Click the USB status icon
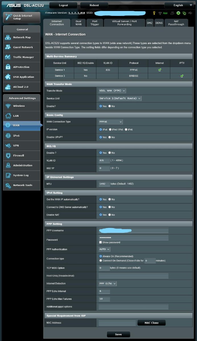The width and height of the screenshot is (197, 341). [190, 13]
